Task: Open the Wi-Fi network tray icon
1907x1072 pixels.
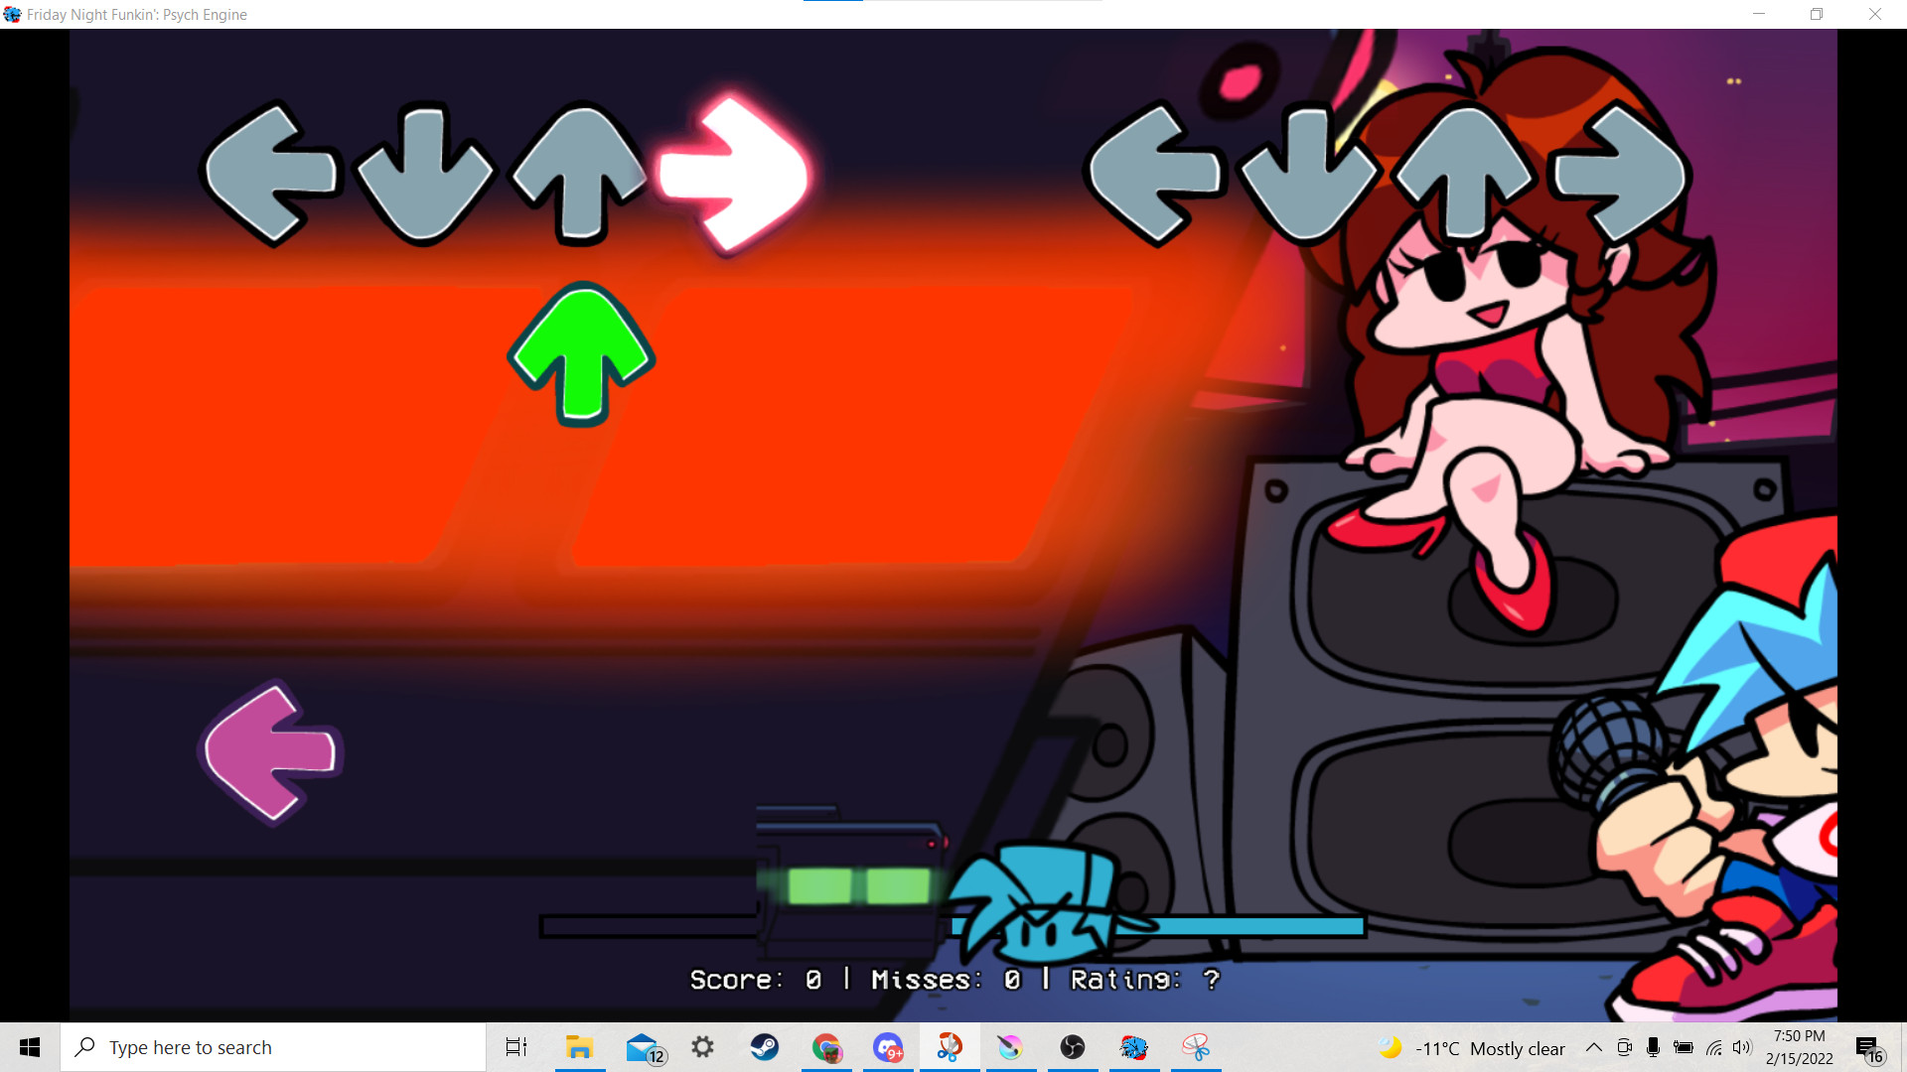Action: pos(1713,1047)
